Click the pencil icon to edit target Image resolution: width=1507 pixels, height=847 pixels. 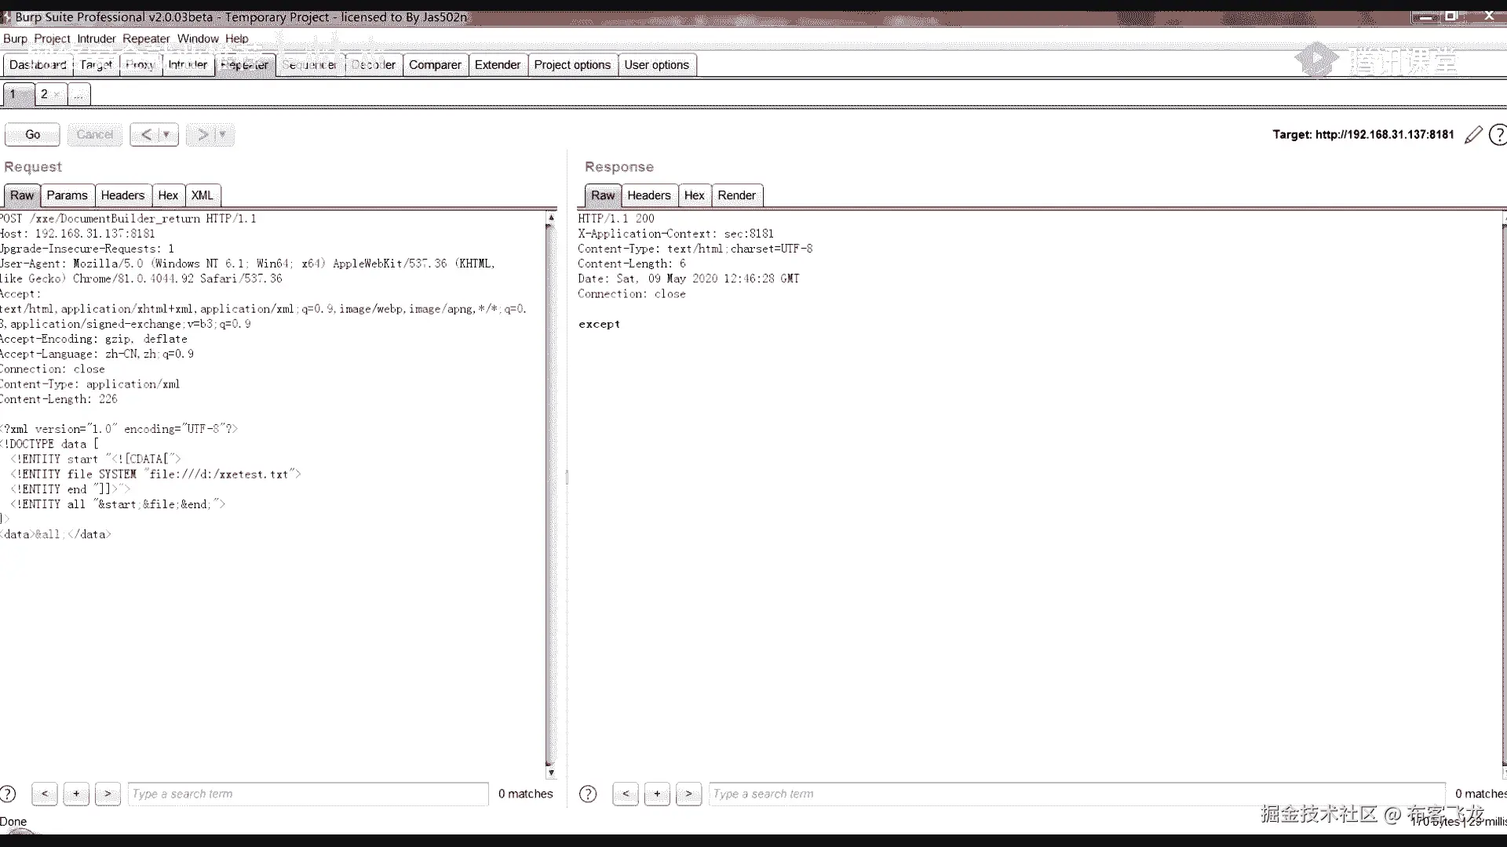coord(1473,135)
